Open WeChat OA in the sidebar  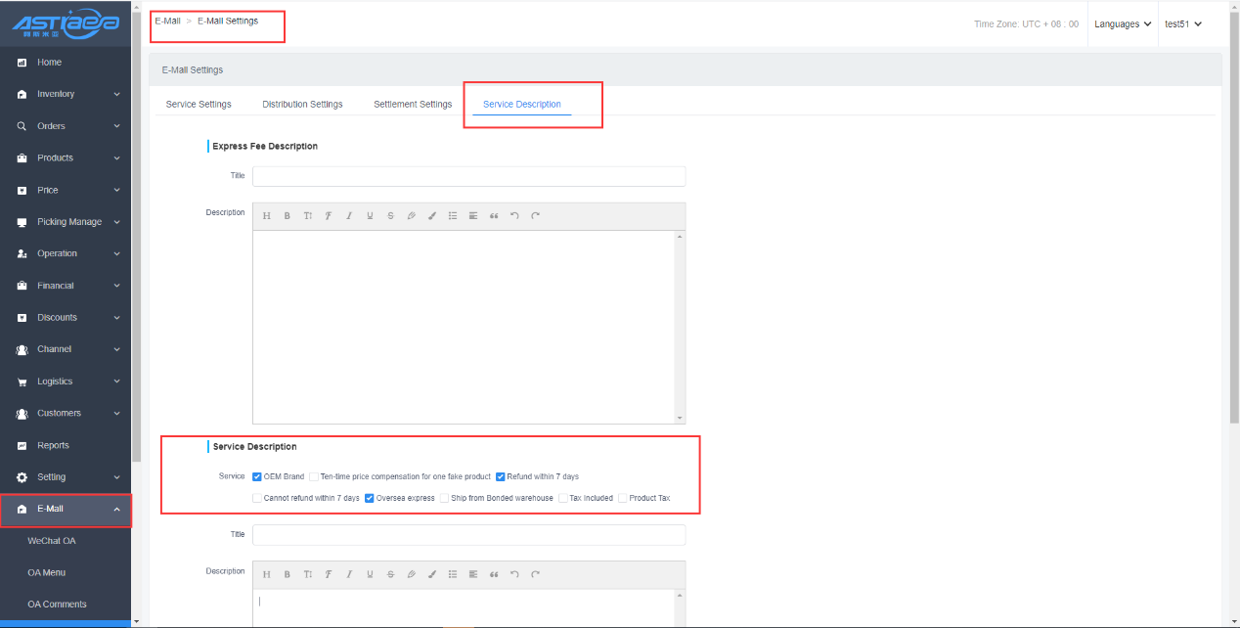[52, 541]
